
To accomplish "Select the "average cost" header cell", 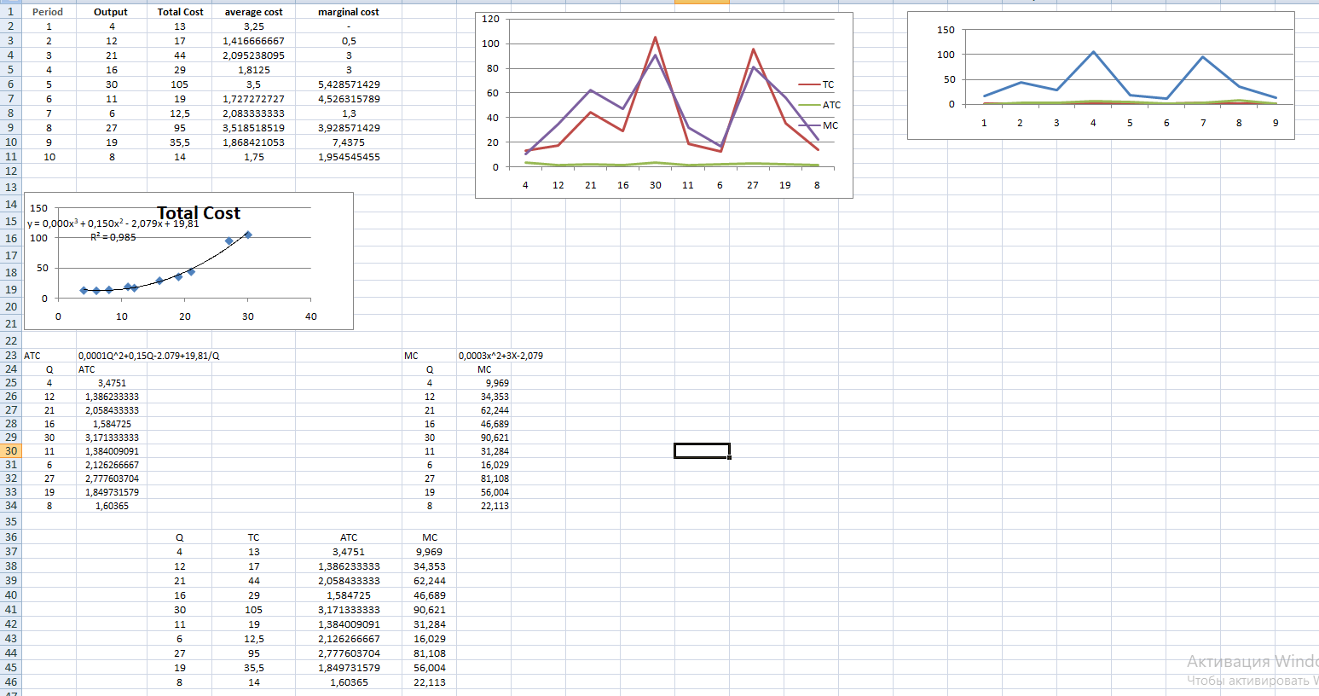I will (x=253, y=12).
